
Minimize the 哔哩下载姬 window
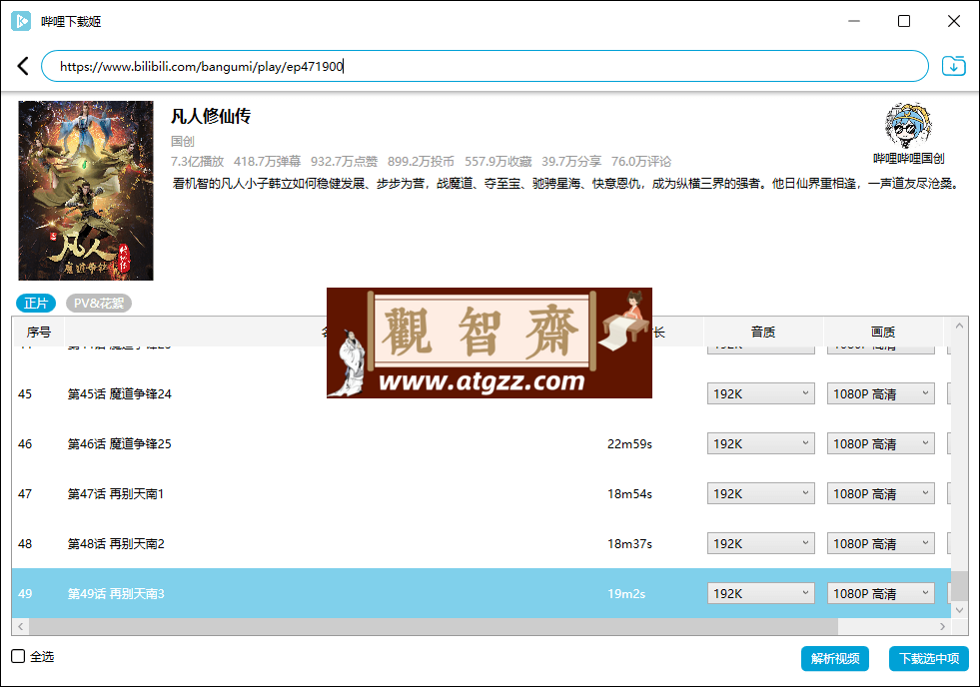[x=854, y=21]
